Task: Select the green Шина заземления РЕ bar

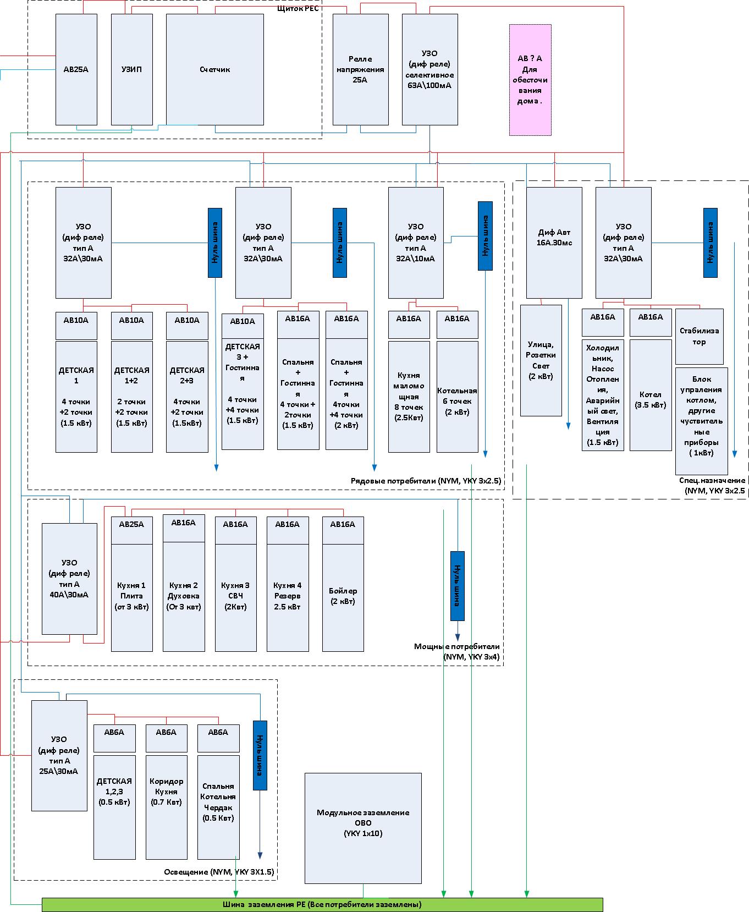Action: click(322, 904)
